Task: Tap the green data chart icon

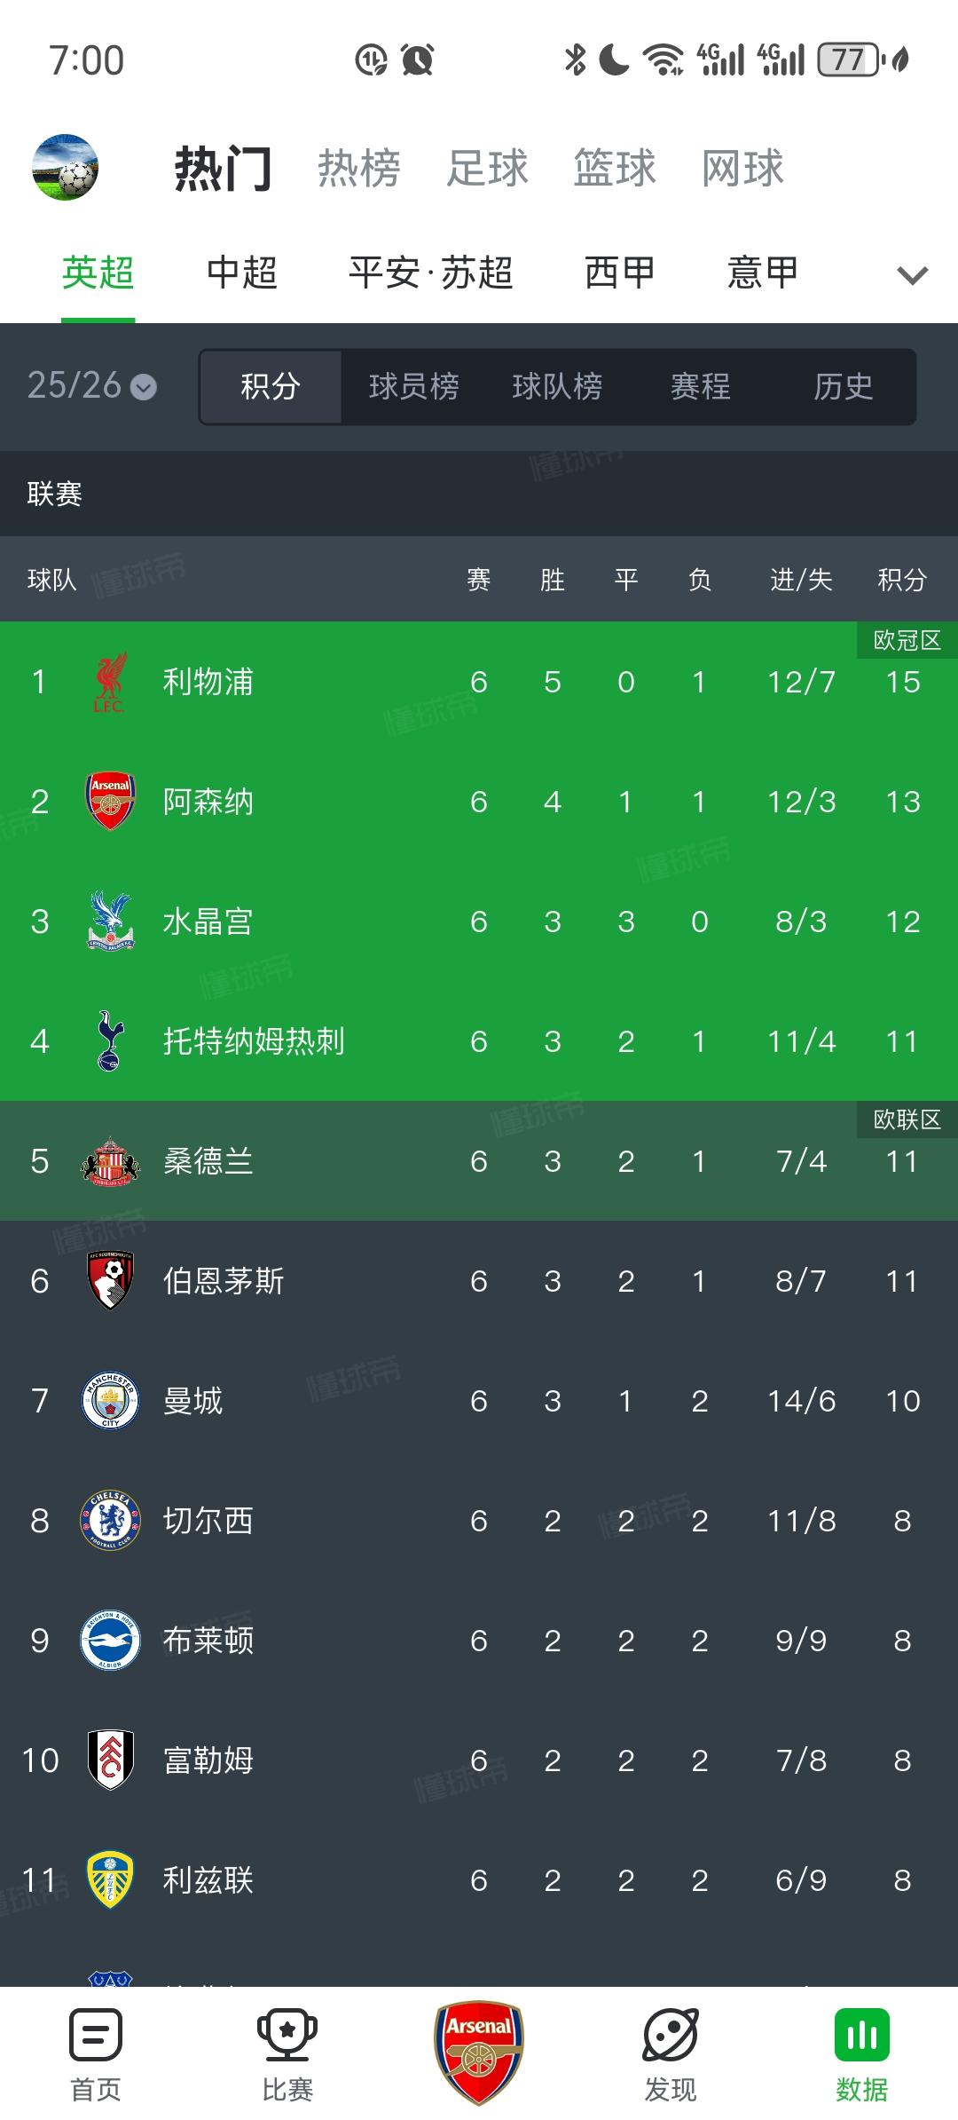Action: (x=862, y=2034)
